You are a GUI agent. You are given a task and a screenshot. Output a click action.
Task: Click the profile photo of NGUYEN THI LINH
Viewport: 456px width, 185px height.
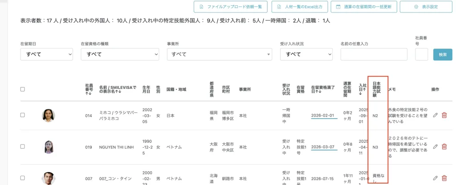(x=49, y=147)
